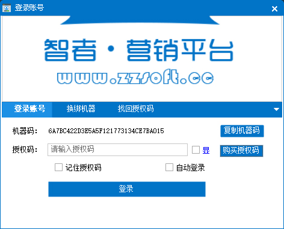
Task: Enable the 记住授权码 checkbox
Action: (x=58, y=167)
